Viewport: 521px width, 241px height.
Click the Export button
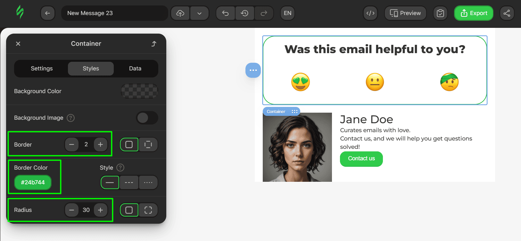473,13
